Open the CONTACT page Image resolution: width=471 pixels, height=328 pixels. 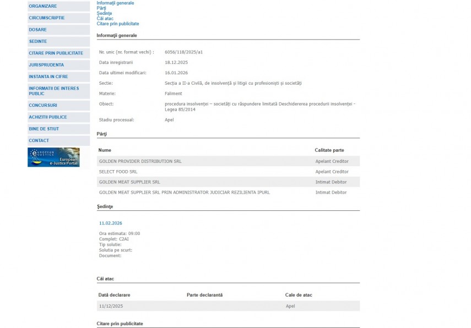[x=39, y=141]
